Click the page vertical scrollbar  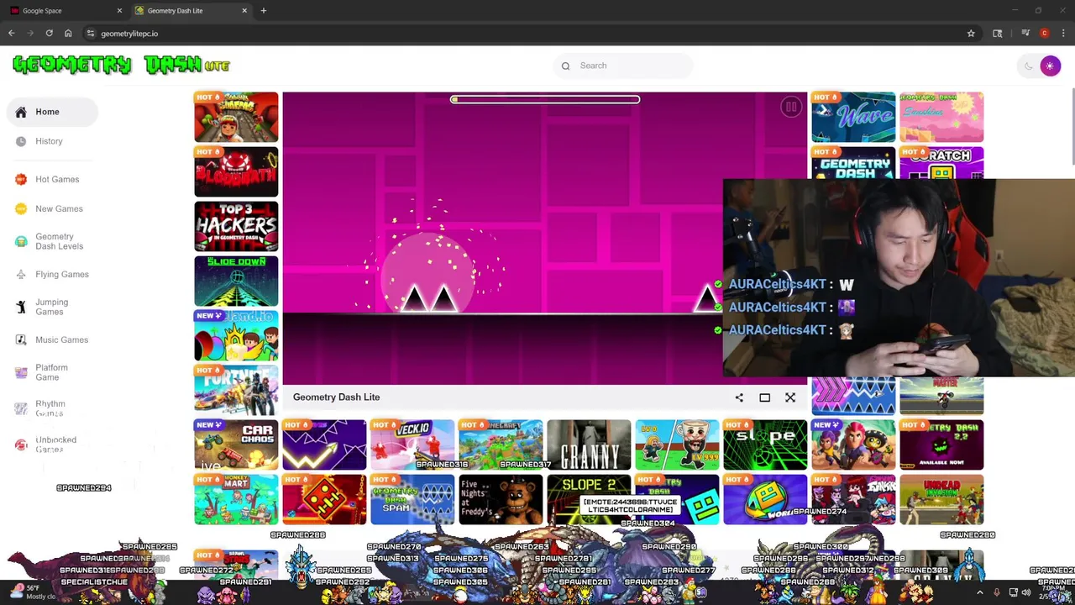(x=1072, y=126)
